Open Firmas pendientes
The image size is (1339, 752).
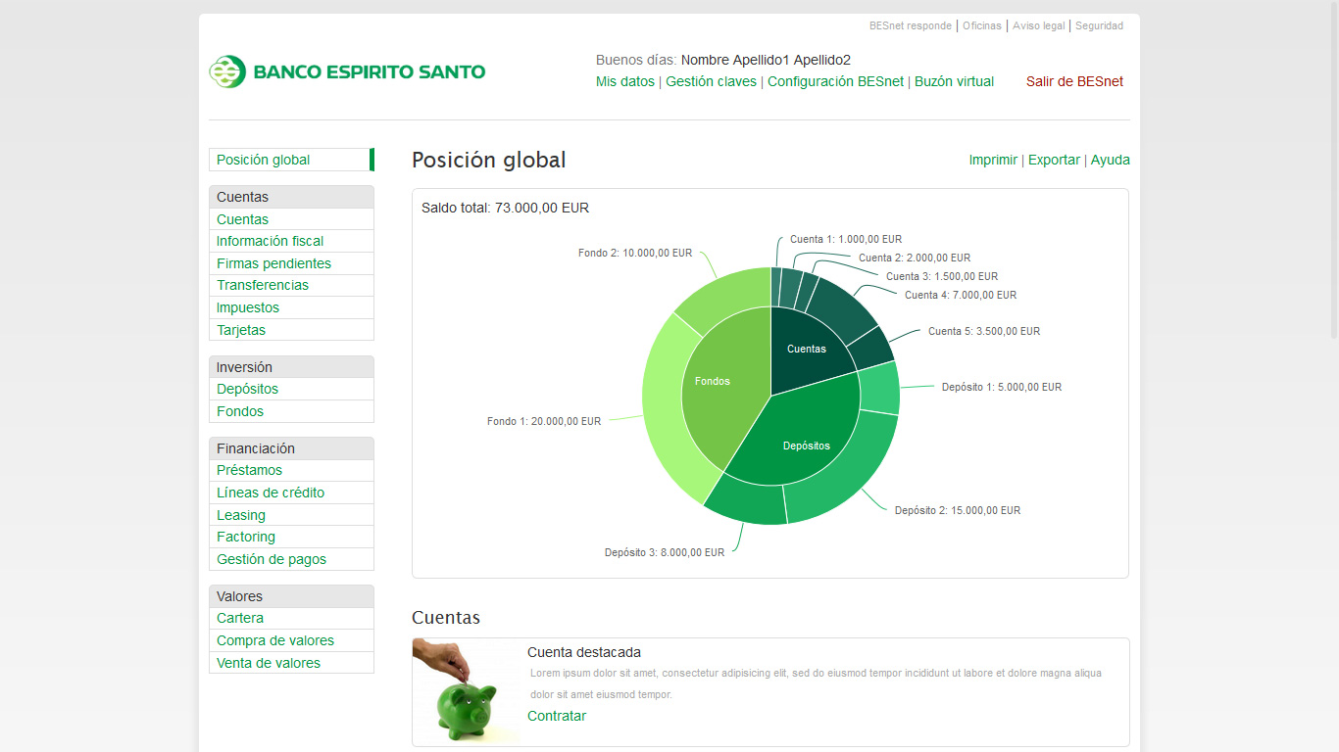point(291,263)
